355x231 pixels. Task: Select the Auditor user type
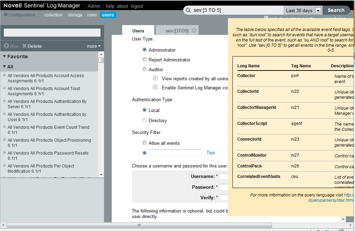[x=145, y=69]
